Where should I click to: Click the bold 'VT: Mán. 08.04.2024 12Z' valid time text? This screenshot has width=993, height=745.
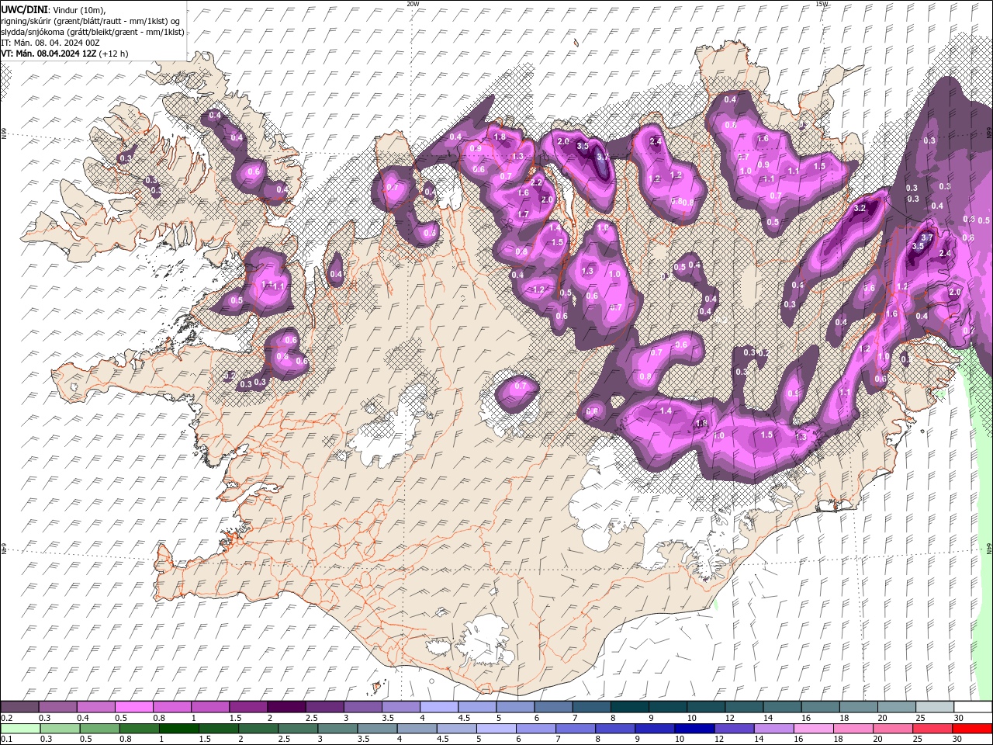point(49,54)
